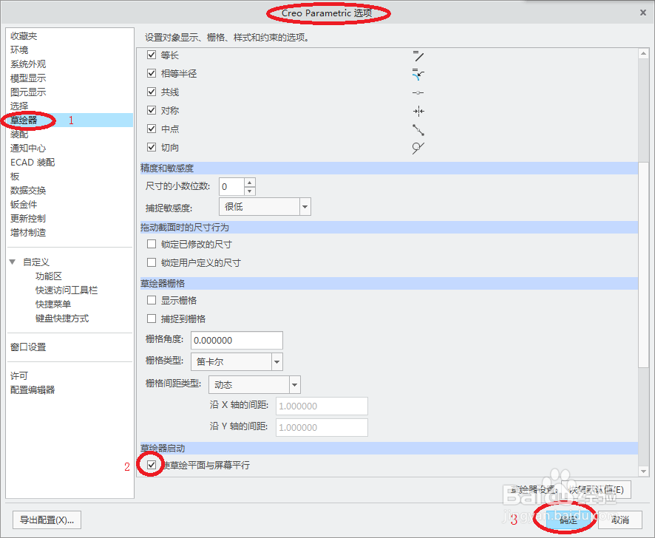Screen dimensions: 655x538
Task: Click the 对称 symmetry constraint icon
Action: click(x=418, y=111)
